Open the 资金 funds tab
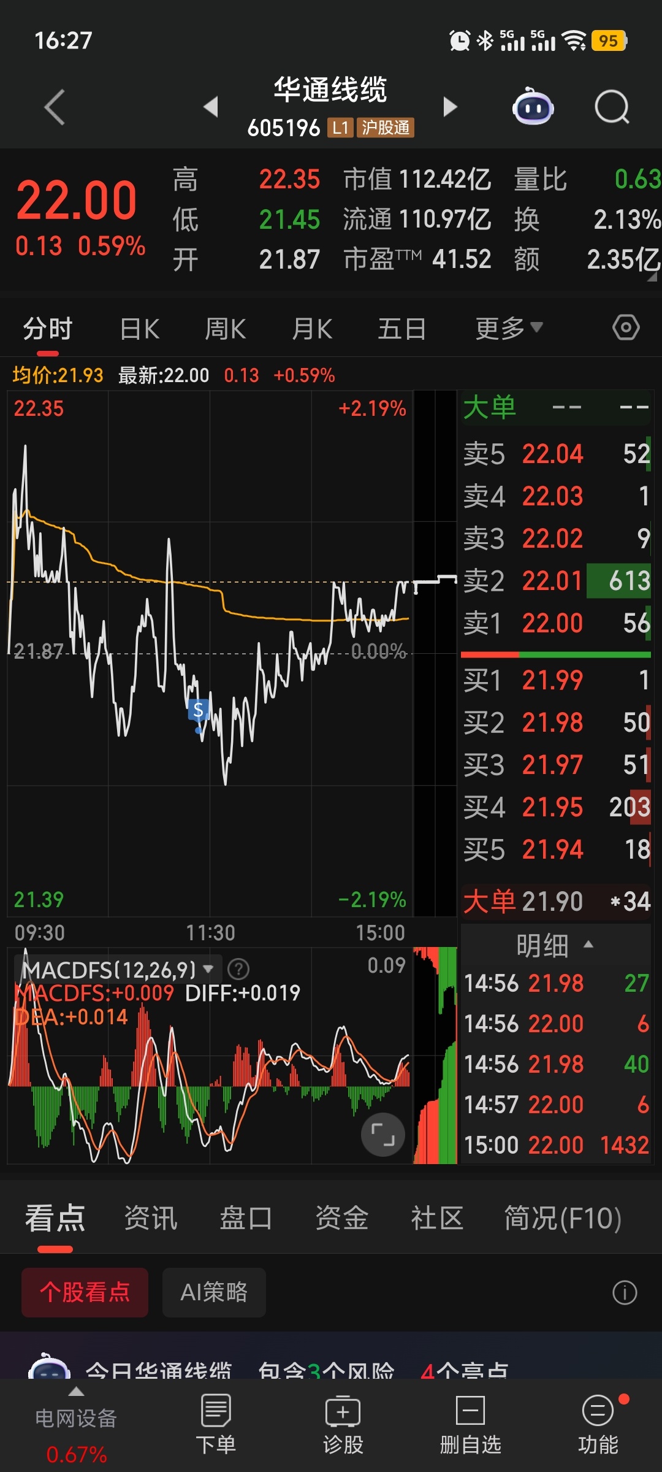 341,1218
